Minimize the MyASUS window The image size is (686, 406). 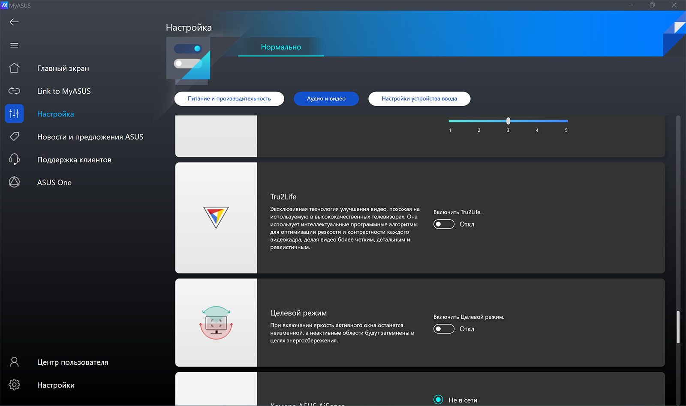tap(630, 5)
